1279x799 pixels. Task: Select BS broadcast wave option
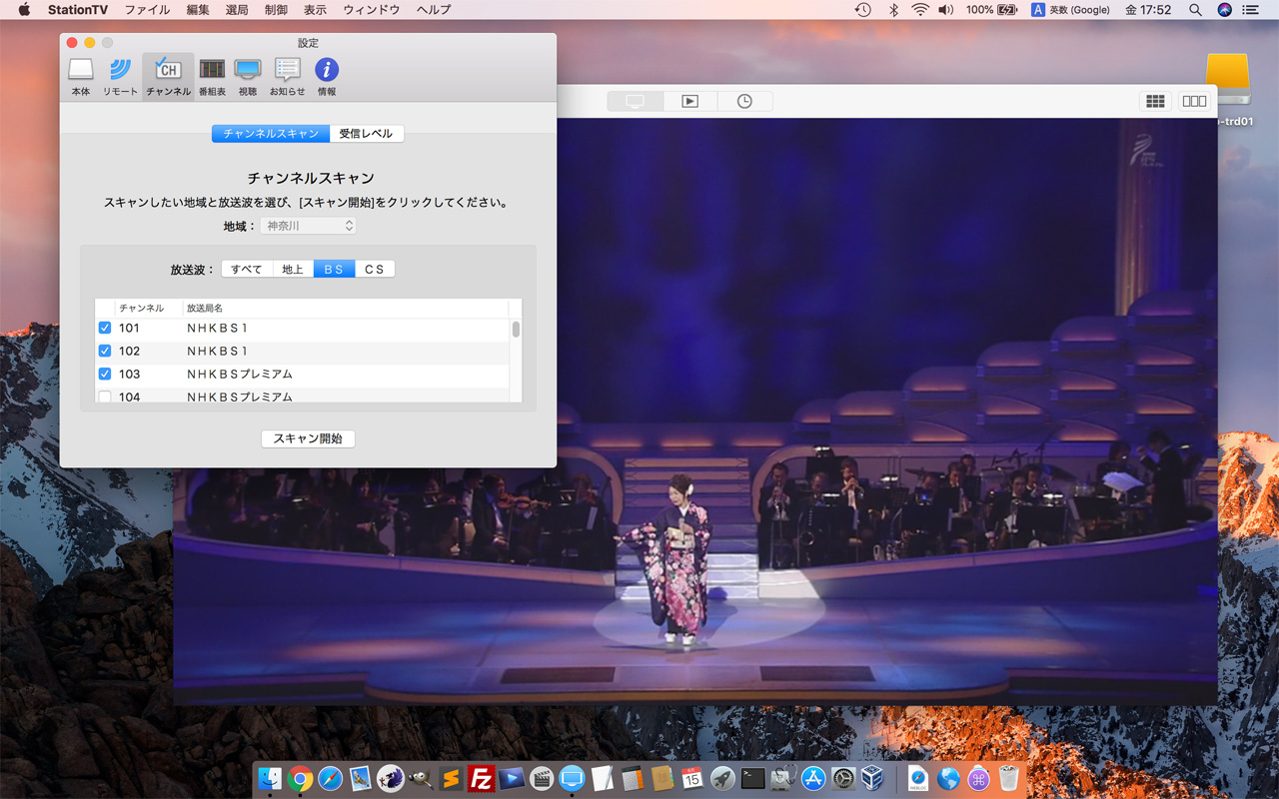334,269
